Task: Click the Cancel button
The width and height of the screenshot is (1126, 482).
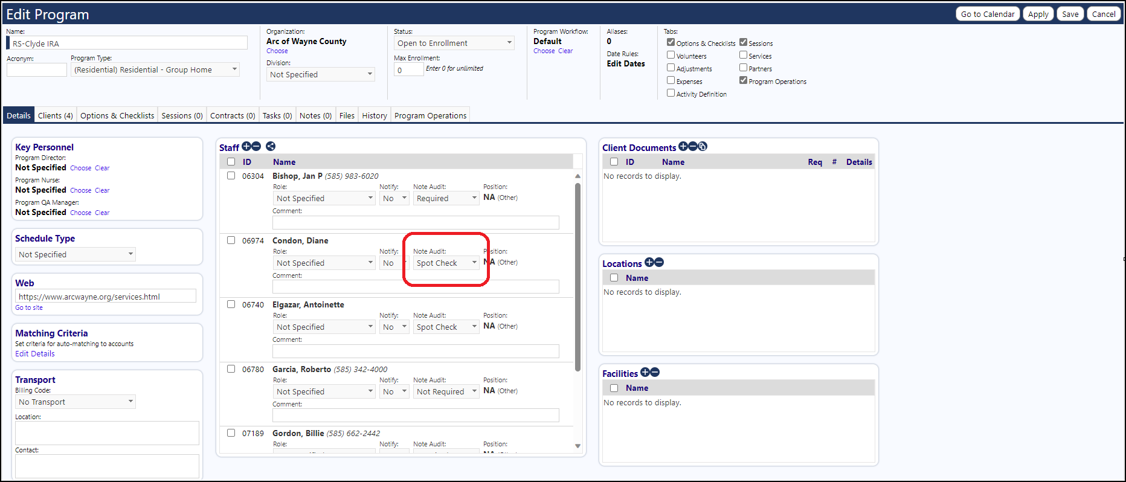Action: (x=1104, y=14)
